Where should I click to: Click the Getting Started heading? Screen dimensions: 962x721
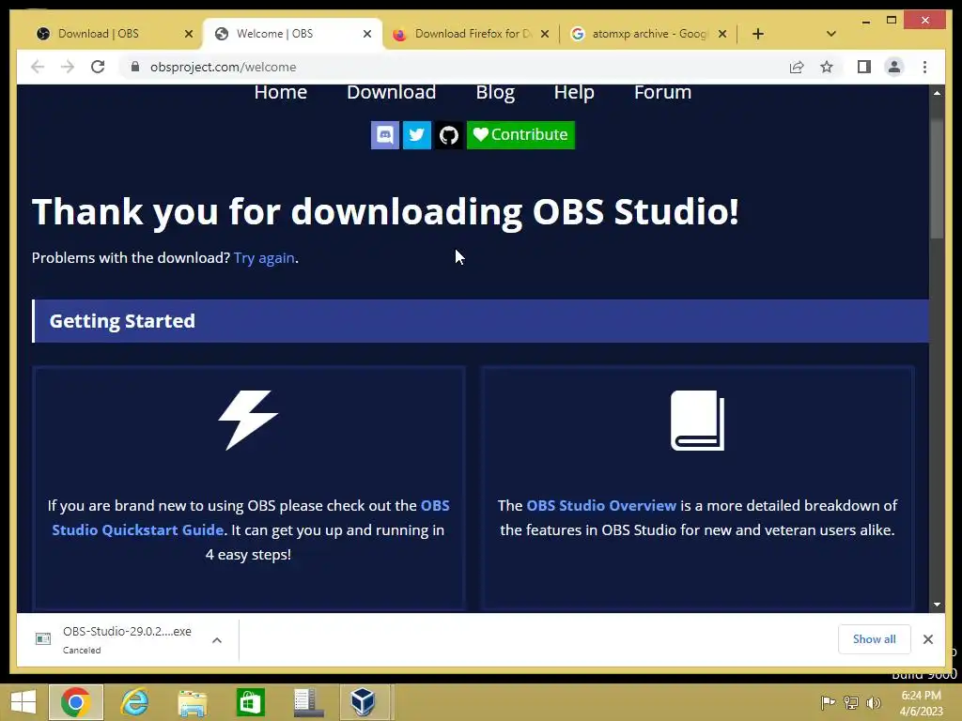122,321
